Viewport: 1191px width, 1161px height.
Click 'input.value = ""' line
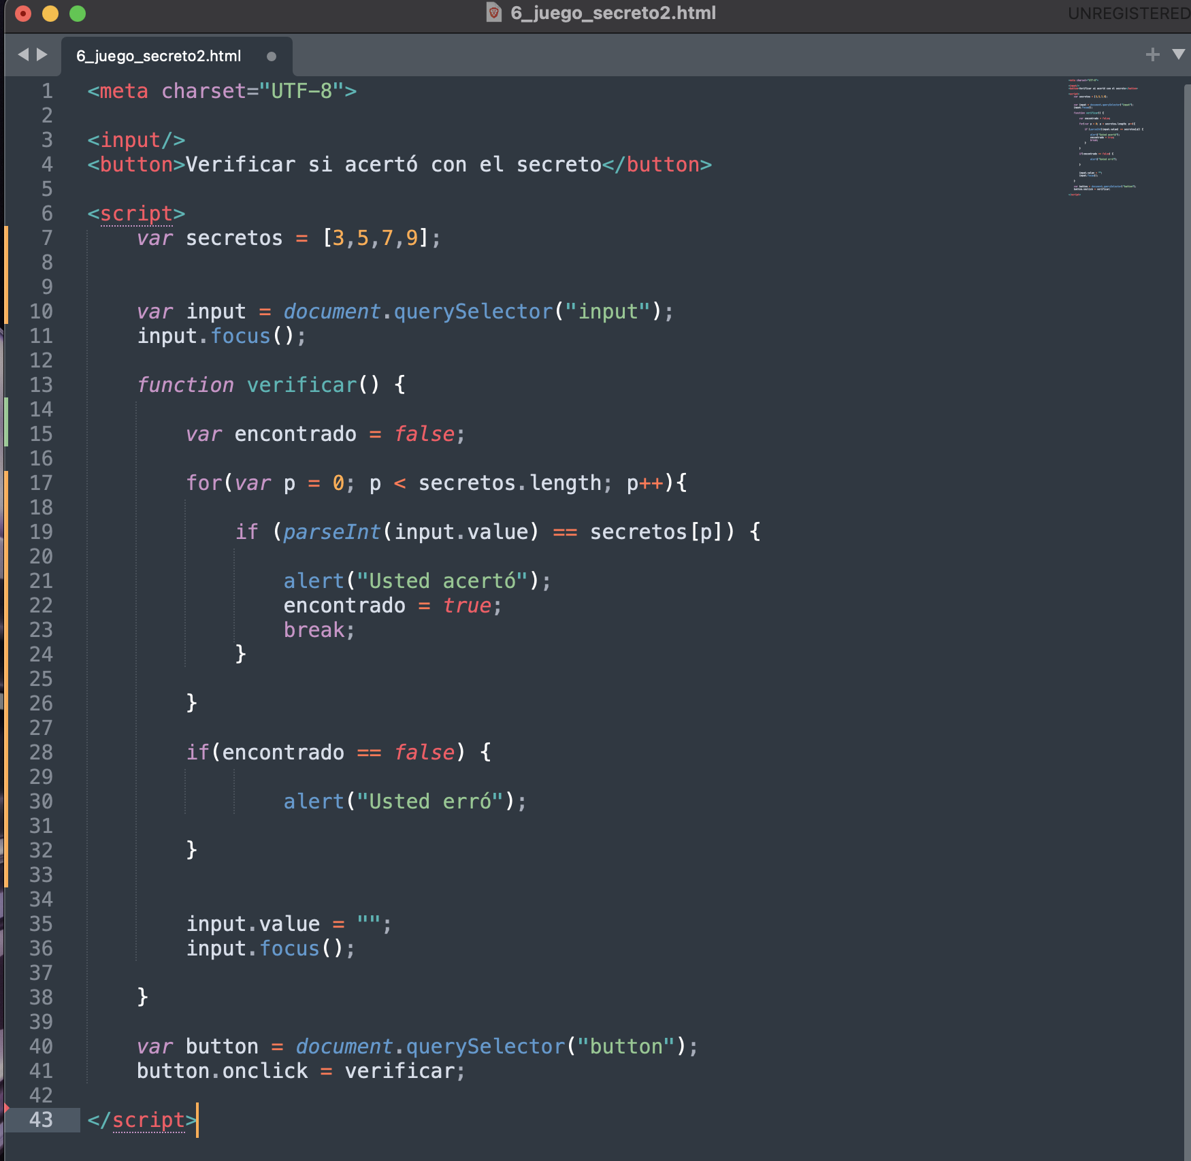click(289, 923)
